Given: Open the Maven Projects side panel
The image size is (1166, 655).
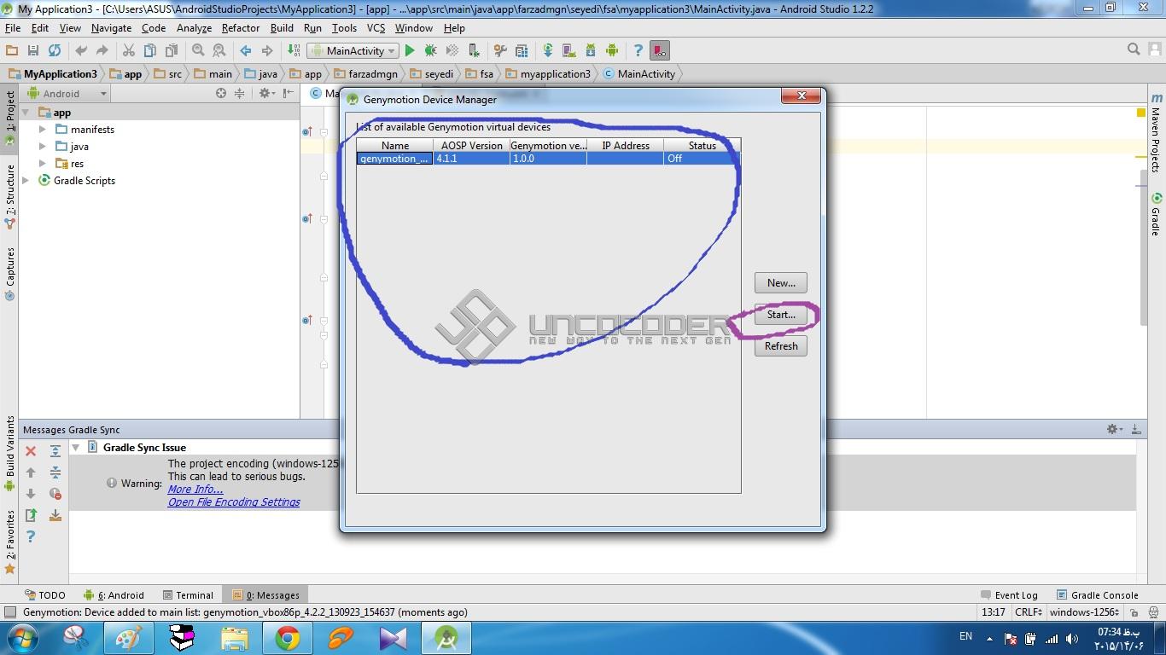Looking at the screenshot, I should pyautogui.click(x=1156, y=131).
